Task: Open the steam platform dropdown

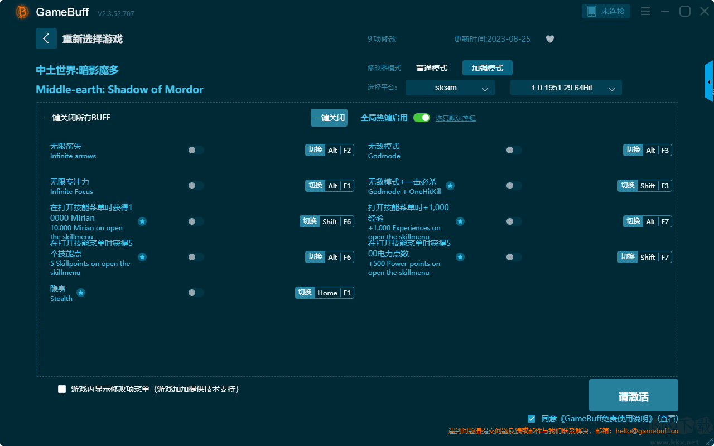Action: [x=450, y=88]
